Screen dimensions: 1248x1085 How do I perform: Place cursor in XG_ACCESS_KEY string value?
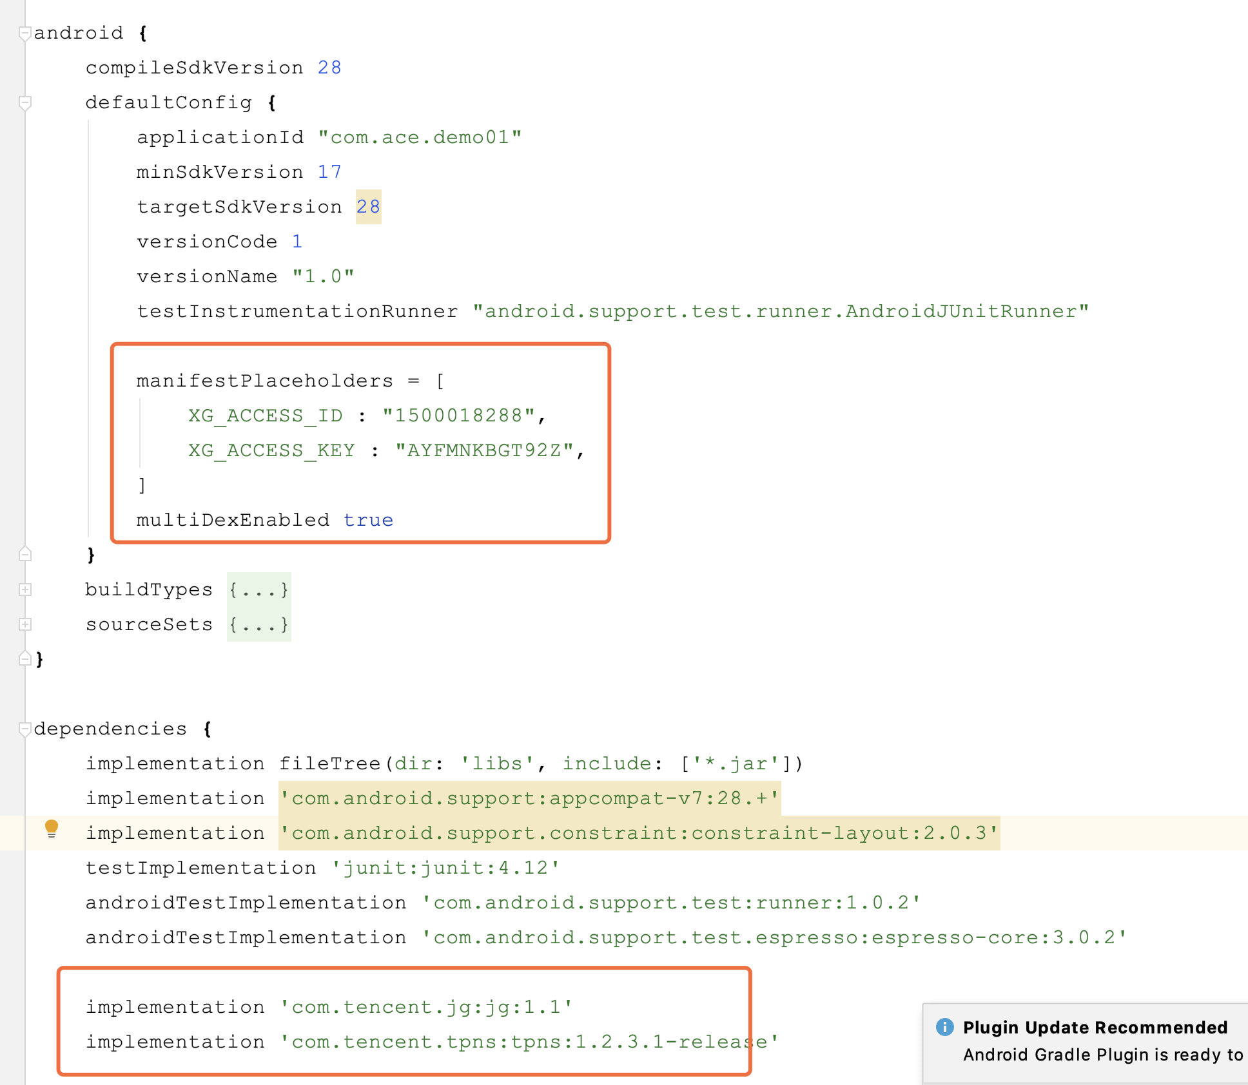coord(484,450)
